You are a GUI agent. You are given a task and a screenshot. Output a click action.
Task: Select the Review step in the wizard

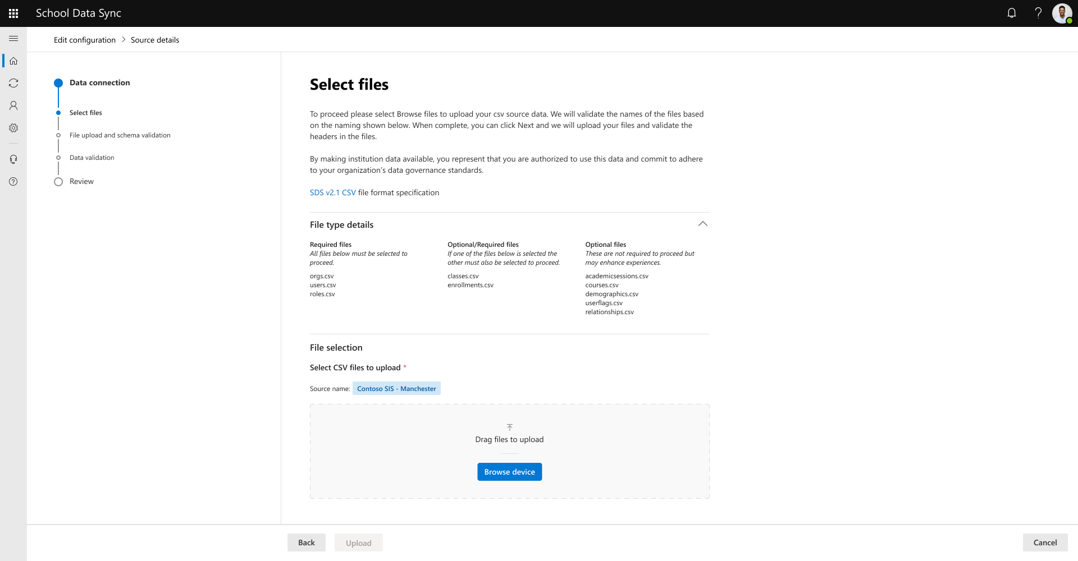(x=81, y=182)
